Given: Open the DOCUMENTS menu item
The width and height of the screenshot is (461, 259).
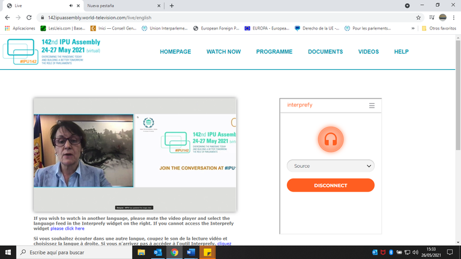Looking at the screenshot, I should click(325, 52).
